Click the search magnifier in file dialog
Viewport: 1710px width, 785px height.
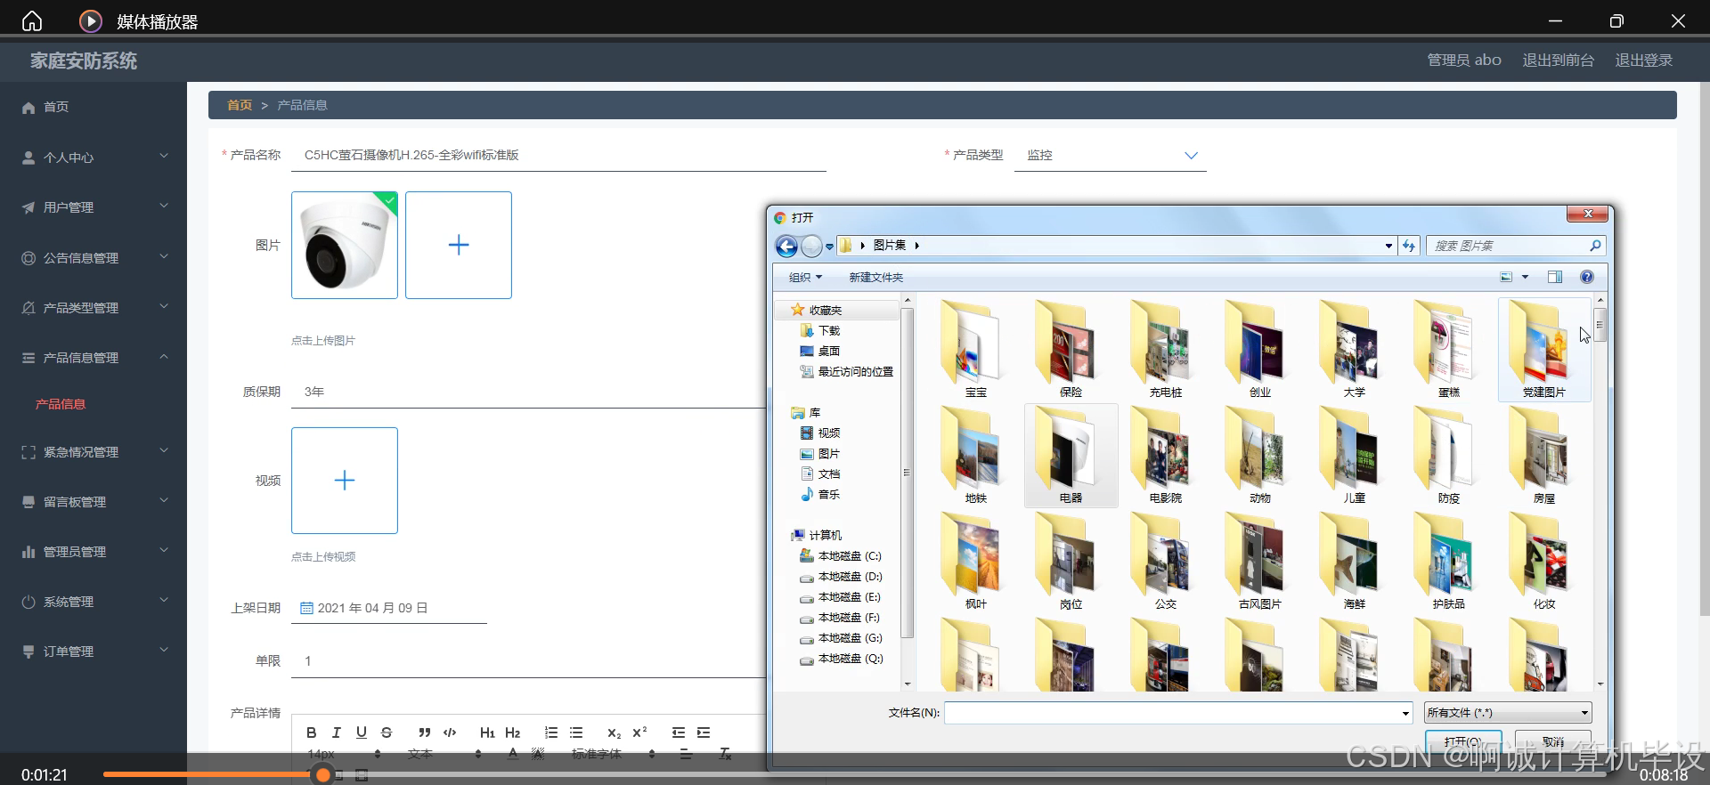click(1595, 246)
